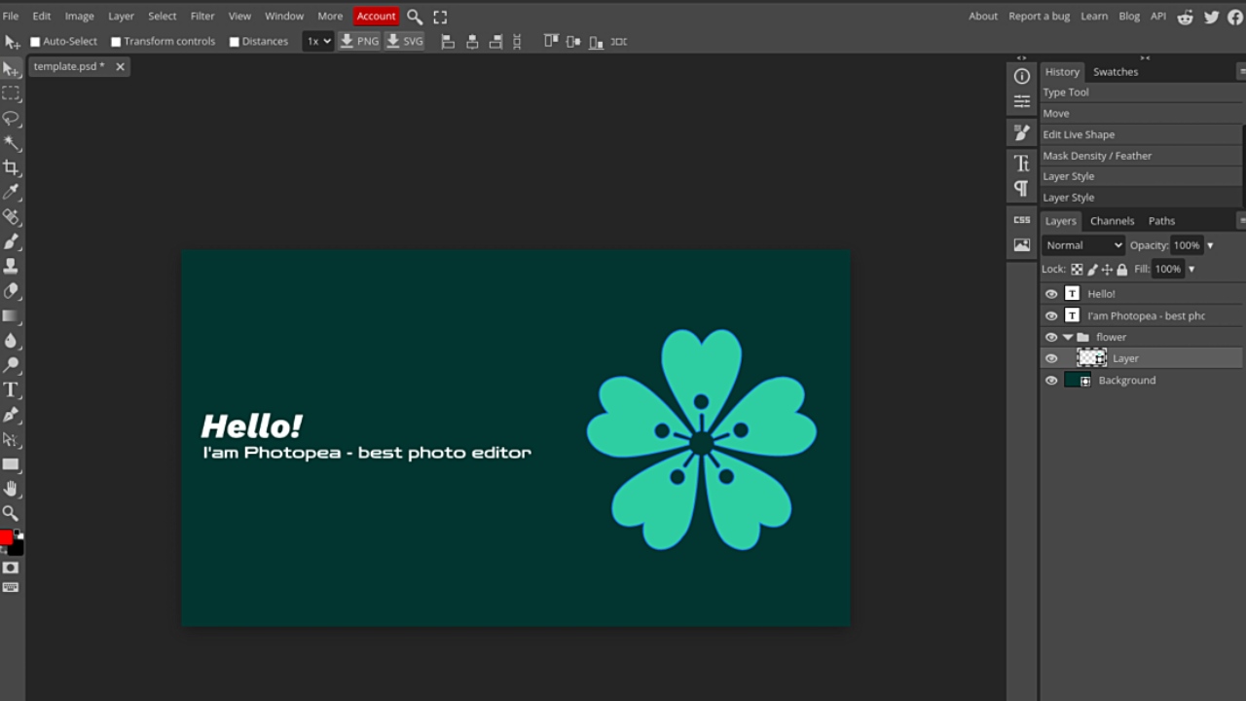Select the Eyedropper tool
The height and width of the screenshot is (701, 1246).
11,193
